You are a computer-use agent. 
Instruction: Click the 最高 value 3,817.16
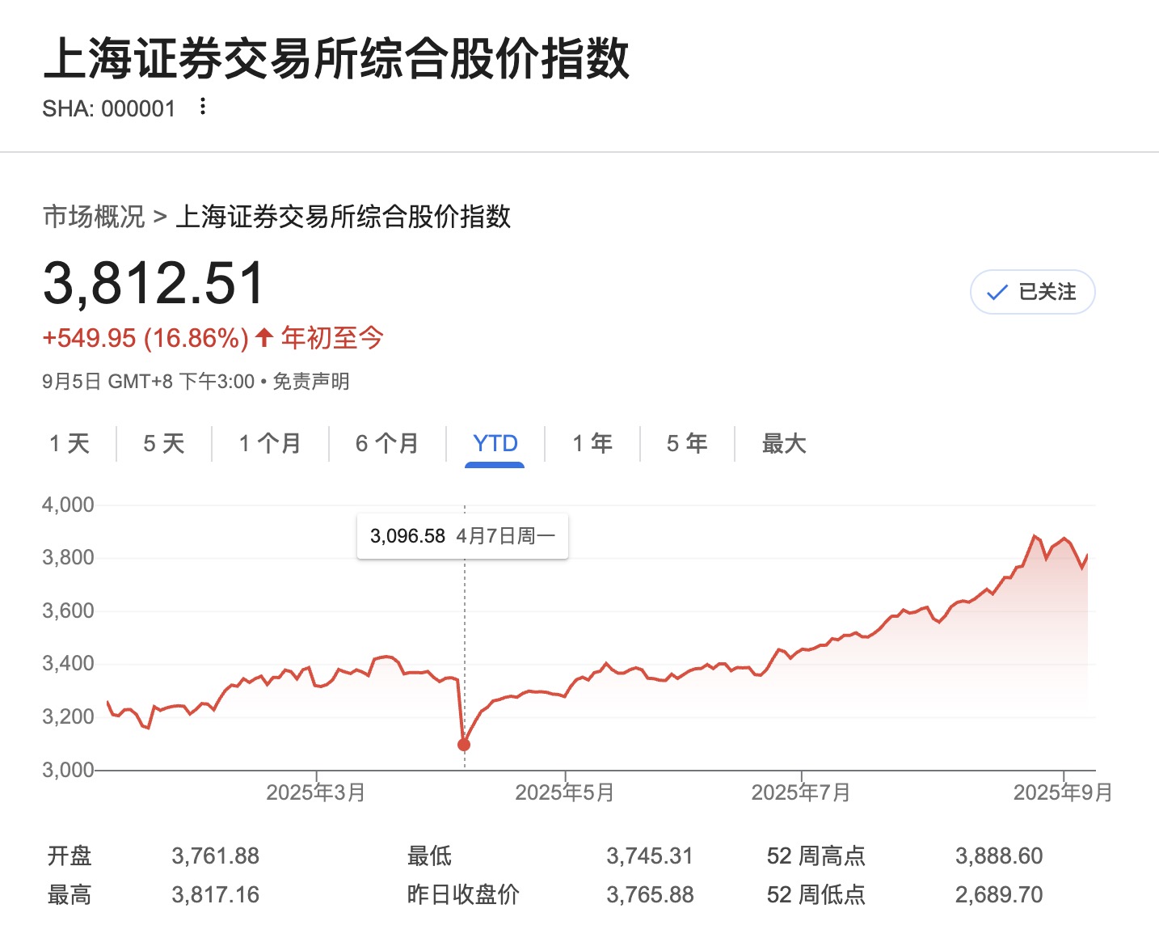[x=216, y=894]
